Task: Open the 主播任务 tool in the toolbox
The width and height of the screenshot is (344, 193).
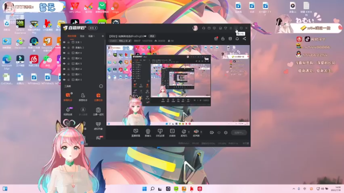Action: click(x=98, y=97)
